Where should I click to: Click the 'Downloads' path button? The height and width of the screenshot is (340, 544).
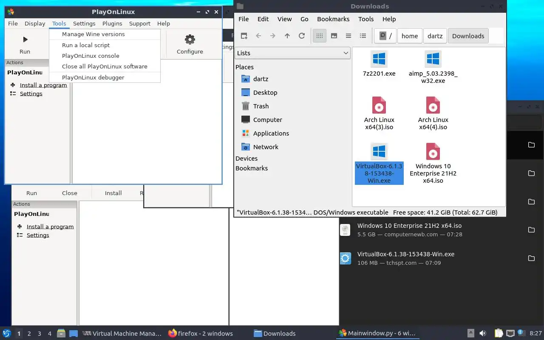468,36
